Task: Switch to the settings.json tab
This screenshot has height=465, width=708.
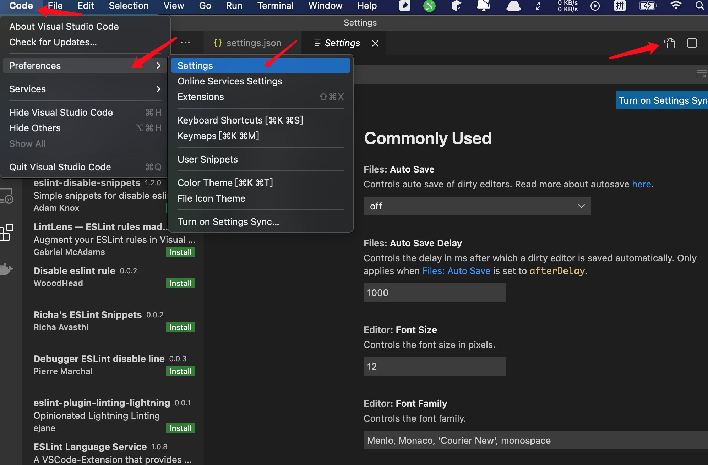Action: (x=248, y=43)
